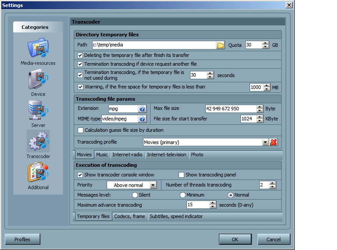The image size is (337, 250).
Task: Increase Max file size value
Action: point(260,107)
